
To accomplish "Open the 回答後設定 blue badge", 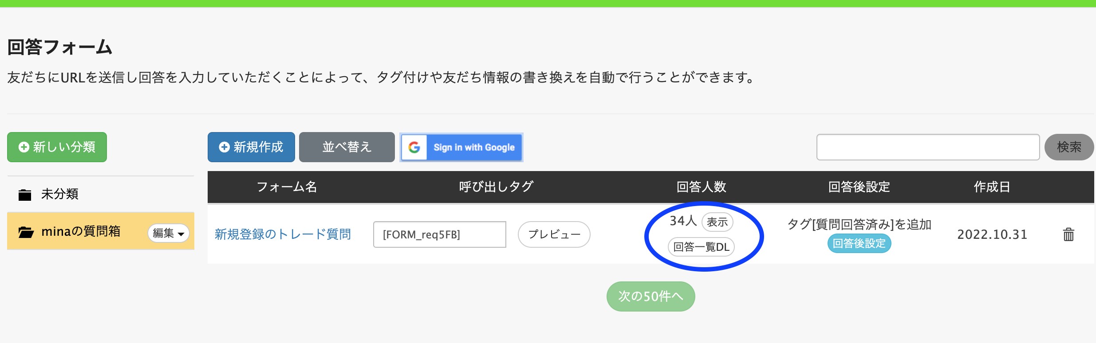I will pyautogui.click(x=859, y=243).
